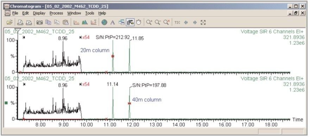Viewport: 310px width, 137px height.
Task: Click the 11.14 peak label in bottom trace
Action: [113, 84]
